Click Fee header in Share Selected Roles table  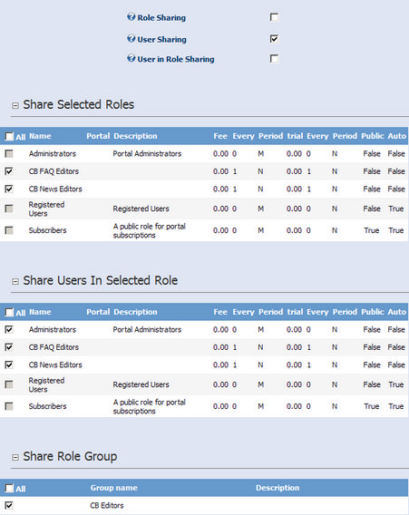tap(220, 136)
